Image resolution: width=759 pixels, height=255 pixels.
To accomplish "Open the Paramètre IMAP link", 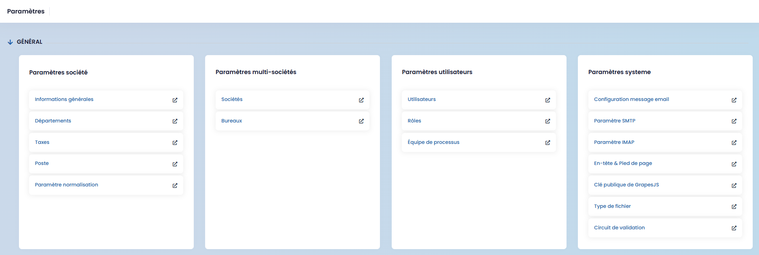I will click(x=614, y=142).
